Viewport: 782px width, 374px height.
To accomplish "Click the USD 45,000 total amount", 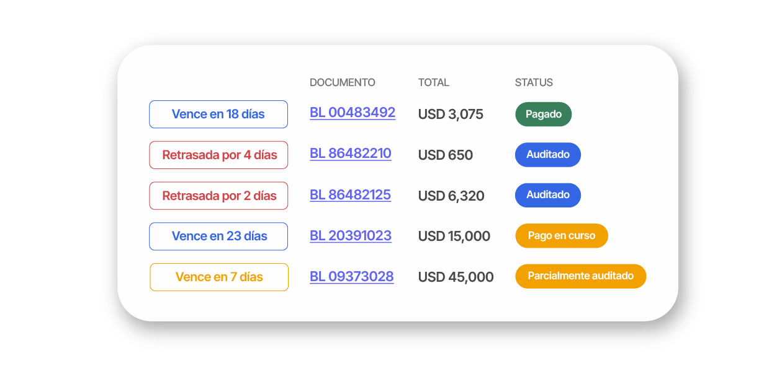I will pos(456,277).
